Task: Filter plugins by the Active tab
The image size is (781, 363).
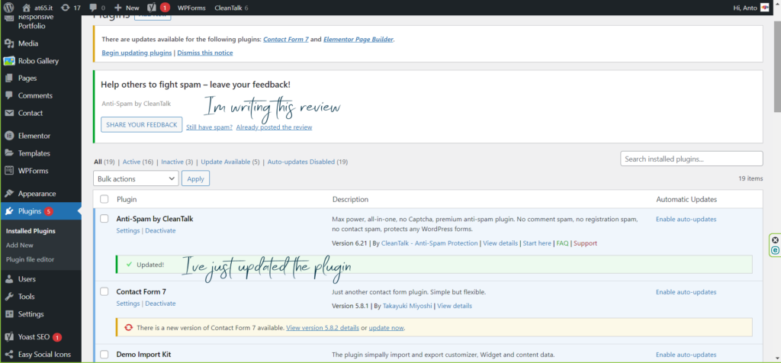Action: (131, 162)
